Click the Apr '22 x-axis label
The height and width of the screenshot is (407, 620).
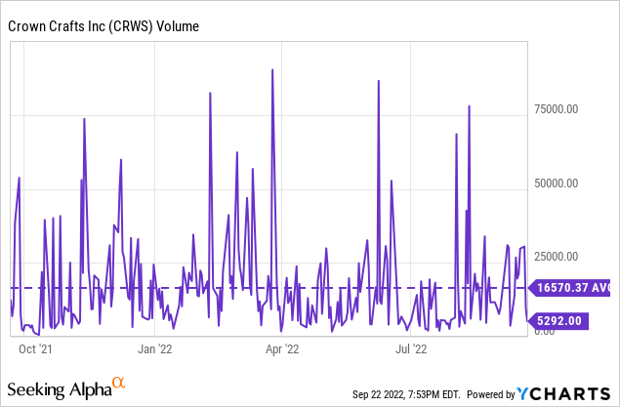tap(282, 348)
